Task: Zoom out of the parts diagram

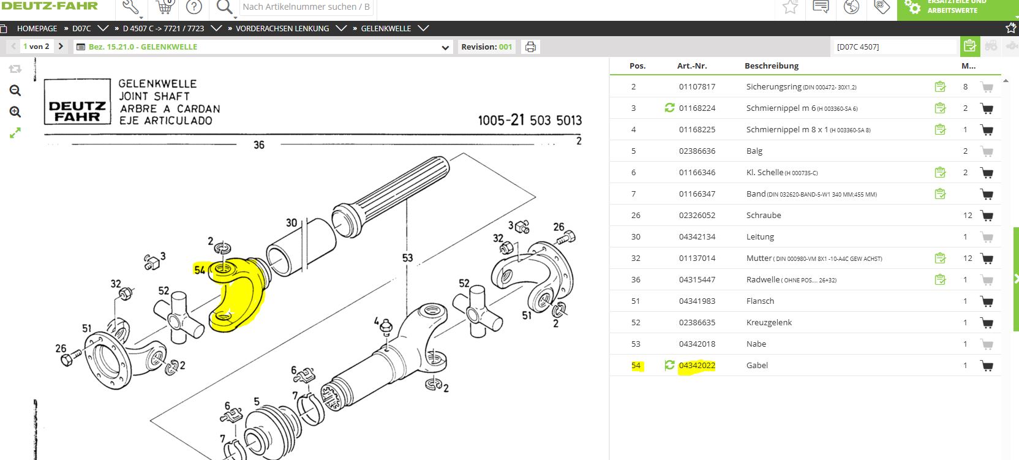Action: [x=15, y=91]
